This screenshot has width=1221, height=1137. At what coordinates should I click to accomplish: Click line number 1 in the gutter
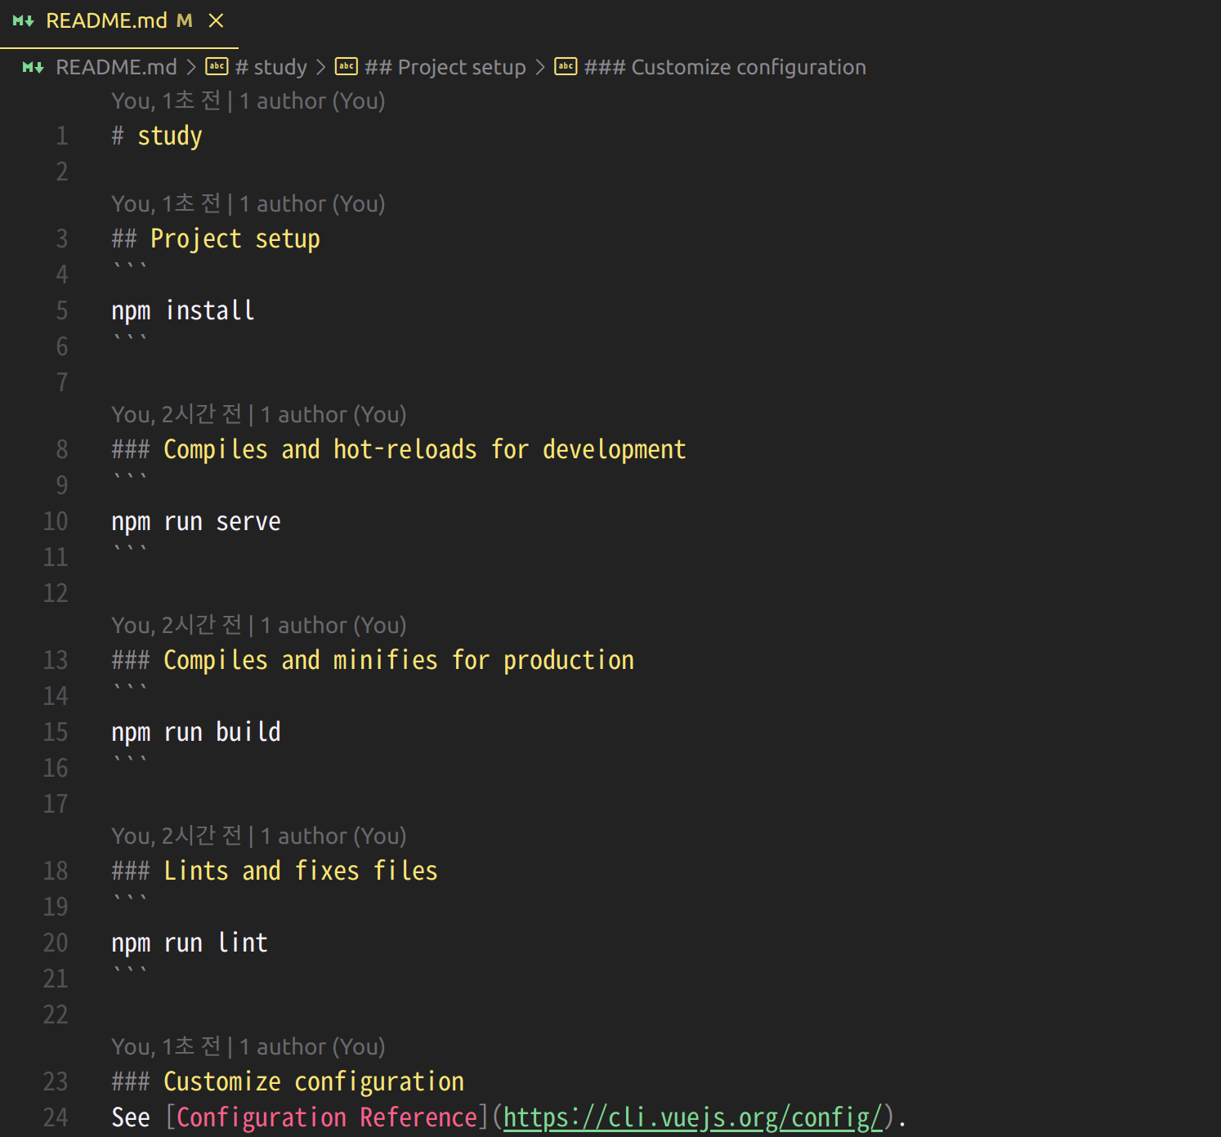[x=62, y=136]
